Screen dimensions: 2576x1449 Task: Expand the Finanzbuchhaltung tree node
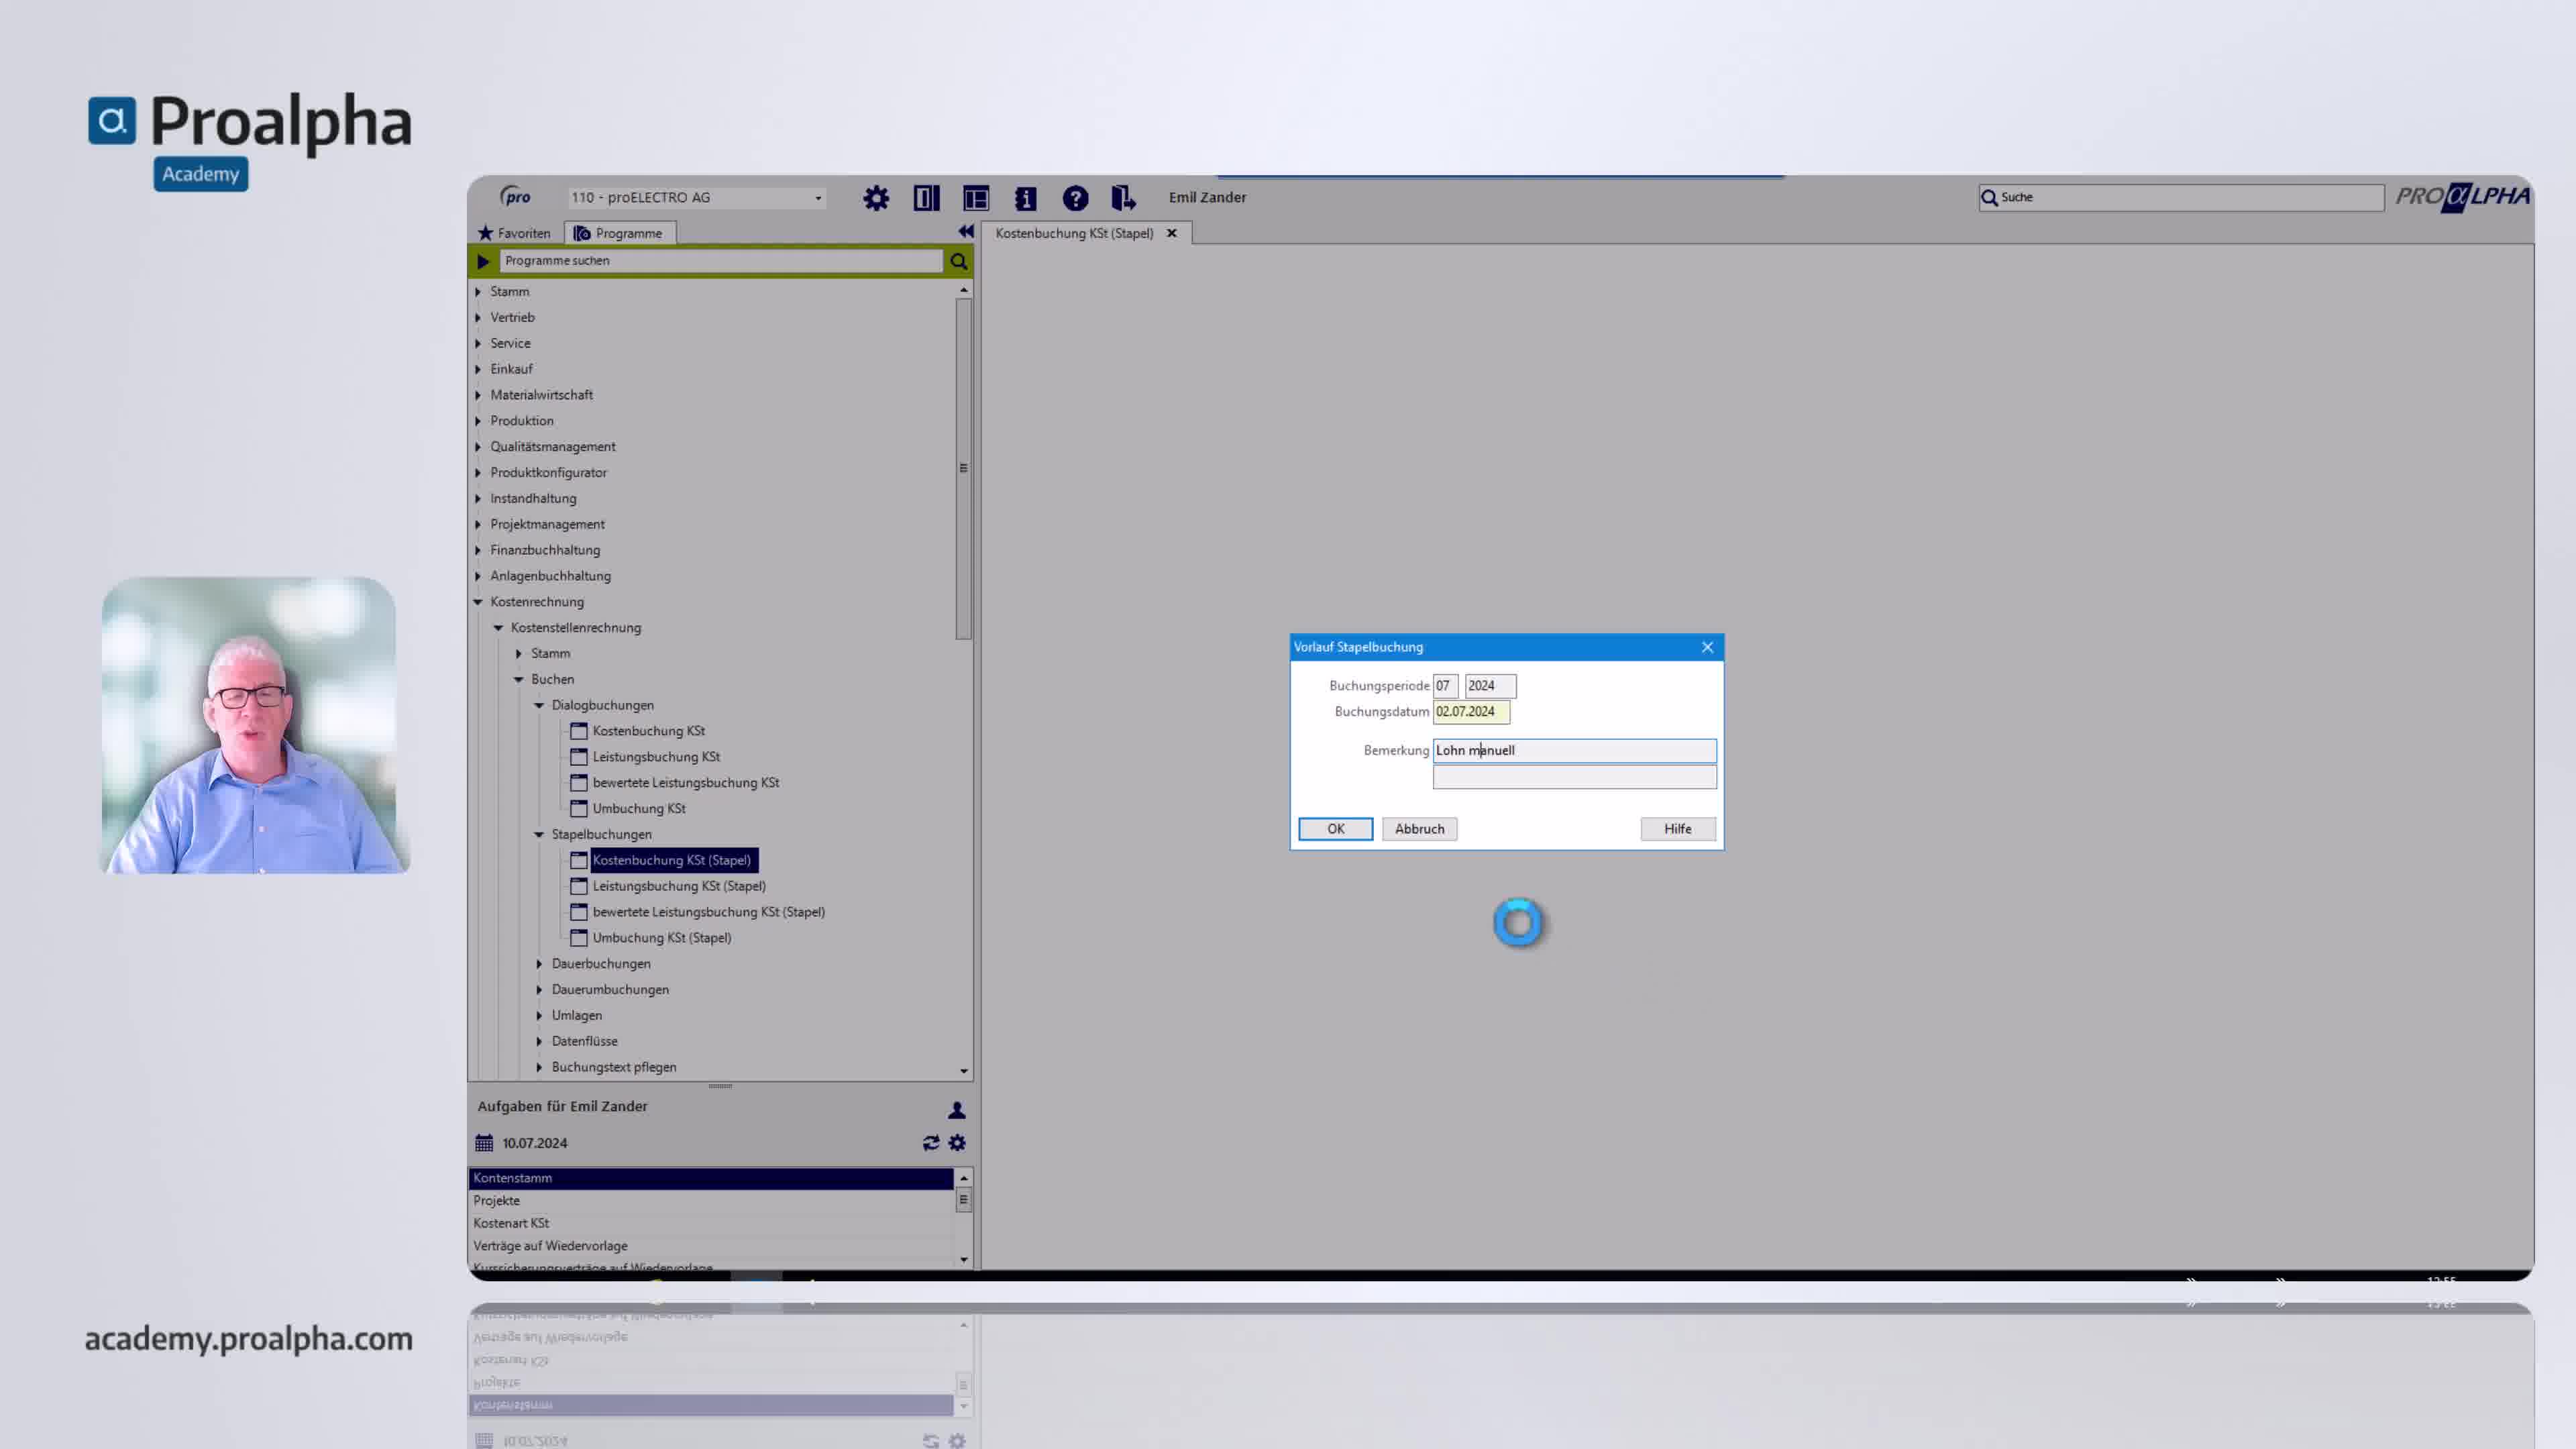[x=478, y=550]
